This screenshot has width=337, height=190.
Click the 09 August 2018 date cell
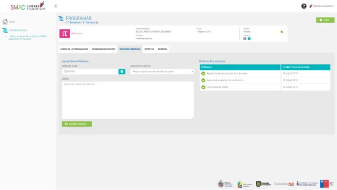(x=305, y=73)
